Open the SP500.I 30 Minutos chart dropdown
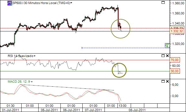 pos(71,3)
